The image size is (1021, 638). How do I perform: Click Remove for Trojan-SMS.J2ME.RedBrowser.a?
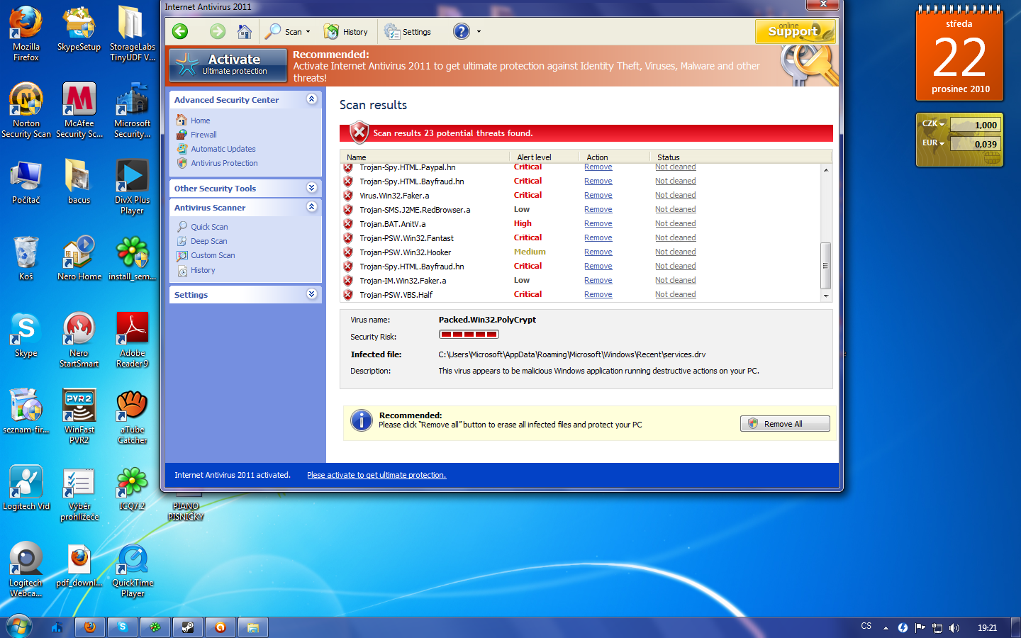coord(598,210)
